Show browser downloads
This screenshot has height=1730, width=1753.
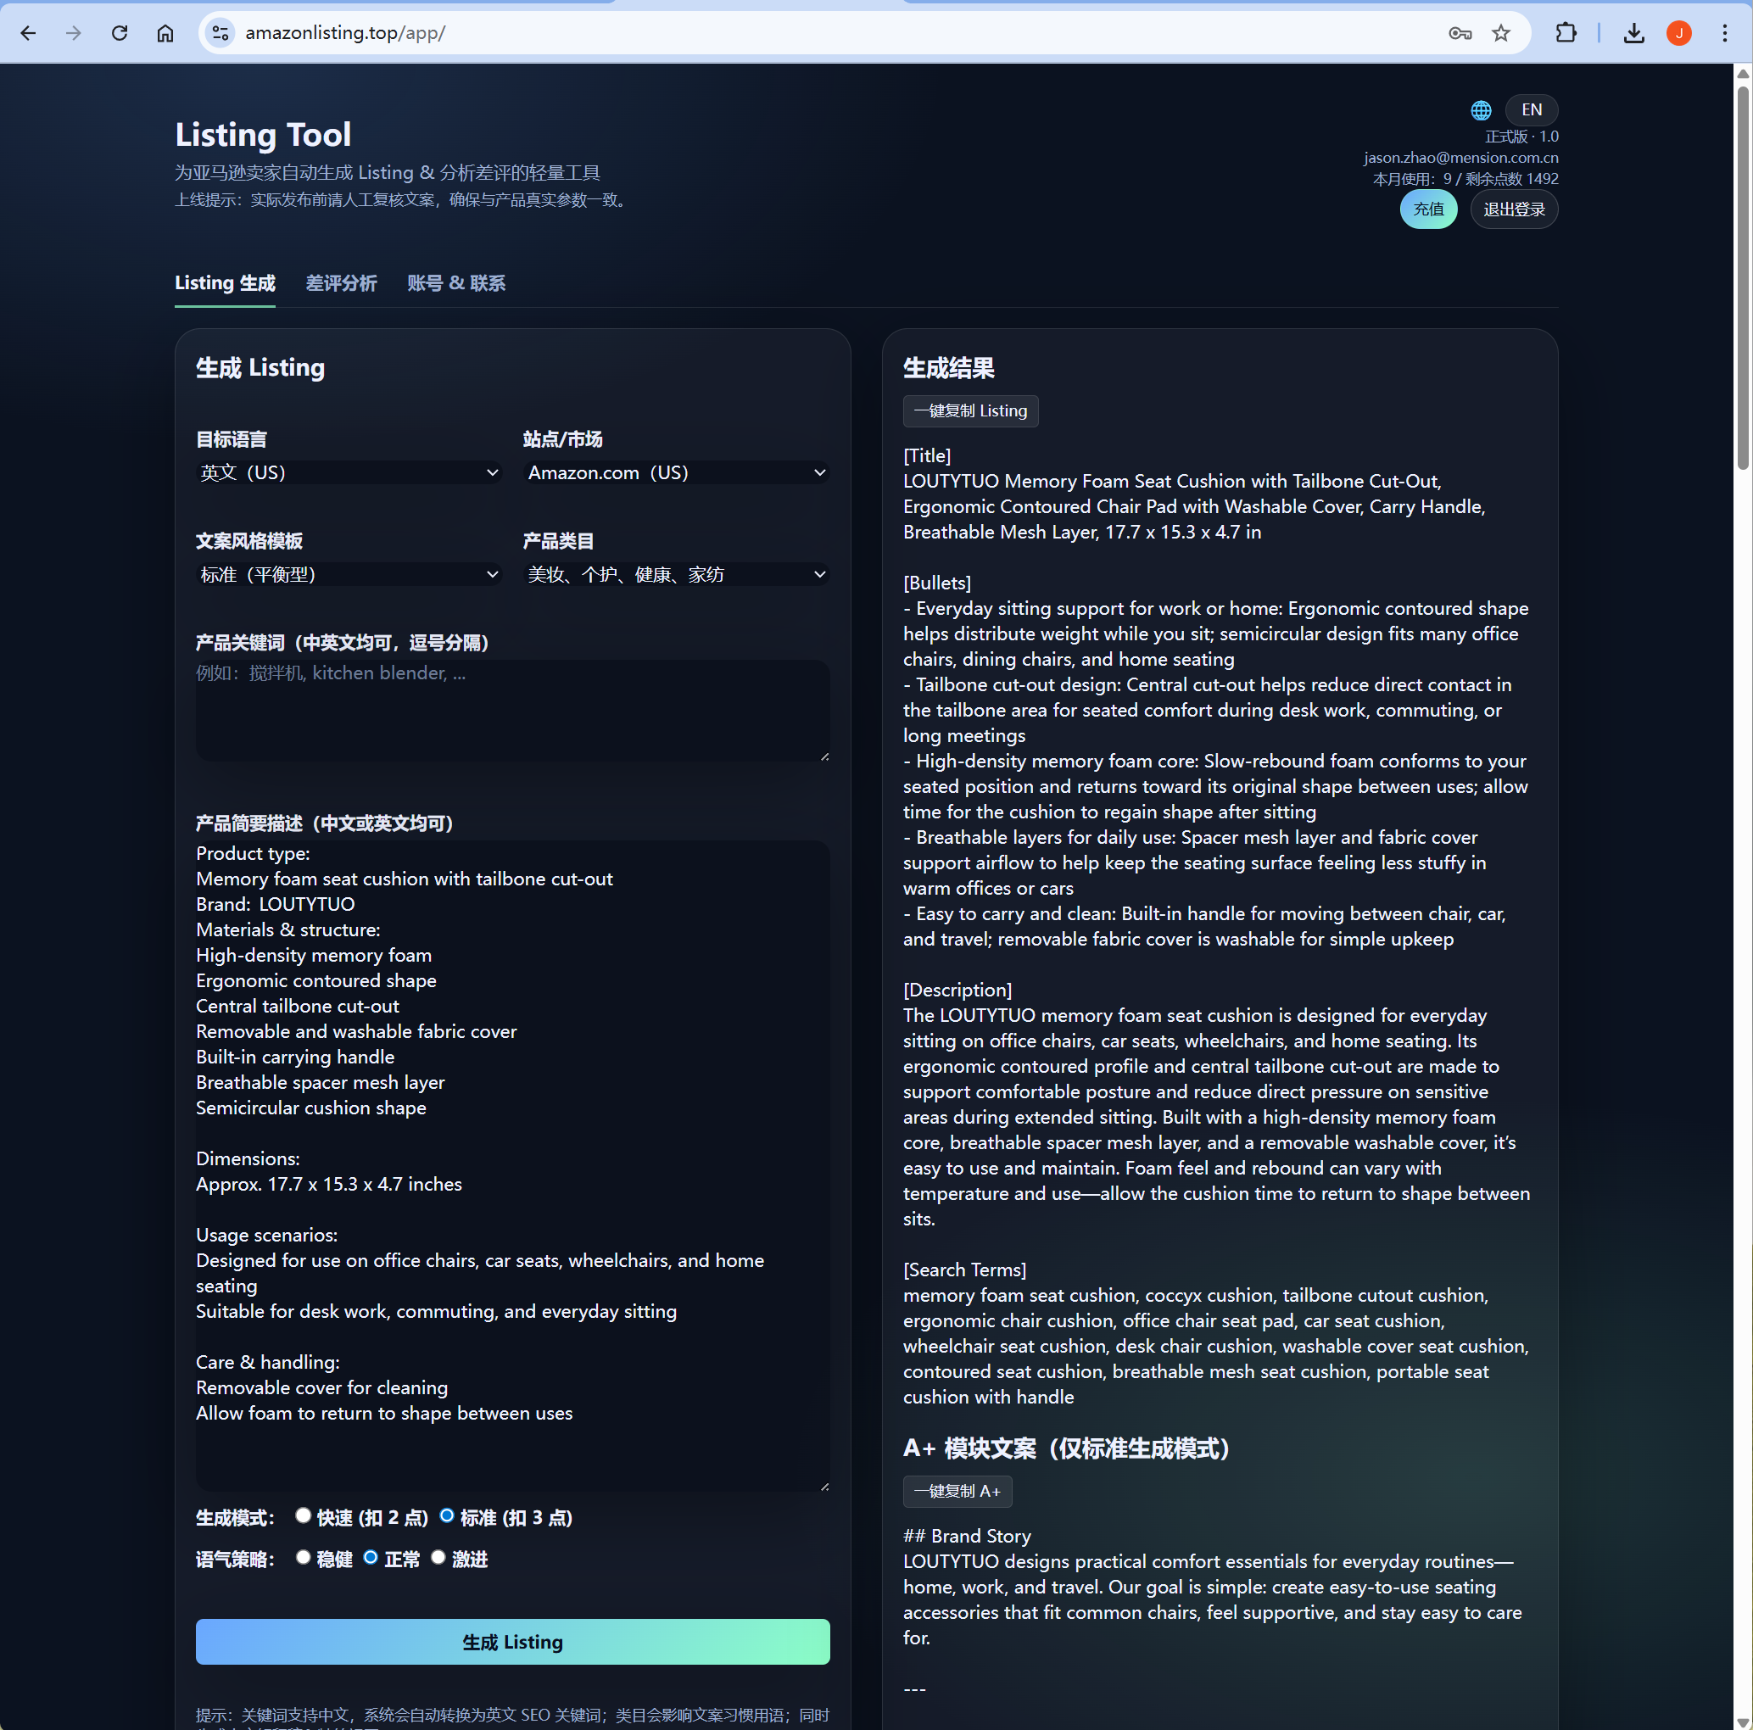(x=1634, y=34)
